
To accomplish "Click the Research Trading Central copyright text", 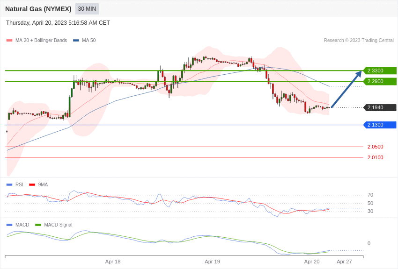I will (359, 40).
